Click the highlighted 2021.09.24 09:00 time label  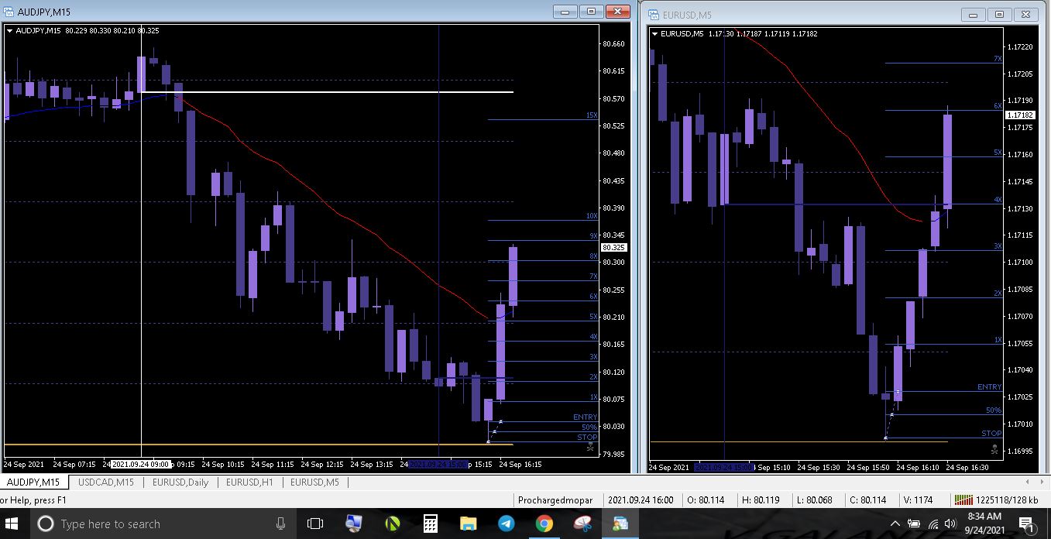141,465
